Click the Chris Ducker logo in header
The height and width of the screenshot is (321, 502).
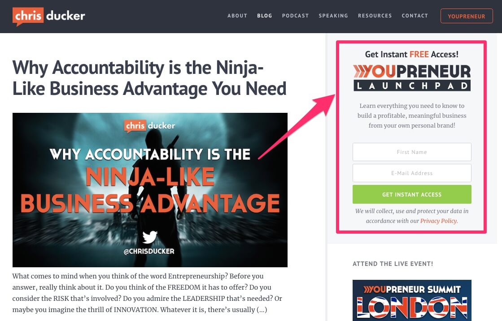pos(48,16)
